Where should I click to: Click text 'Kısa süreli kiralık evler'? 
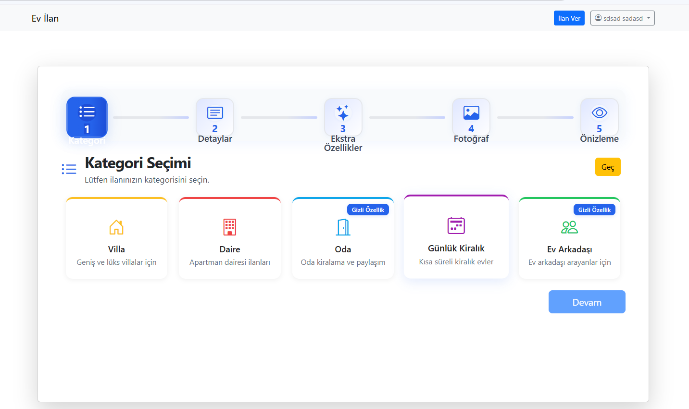[456, 261]
